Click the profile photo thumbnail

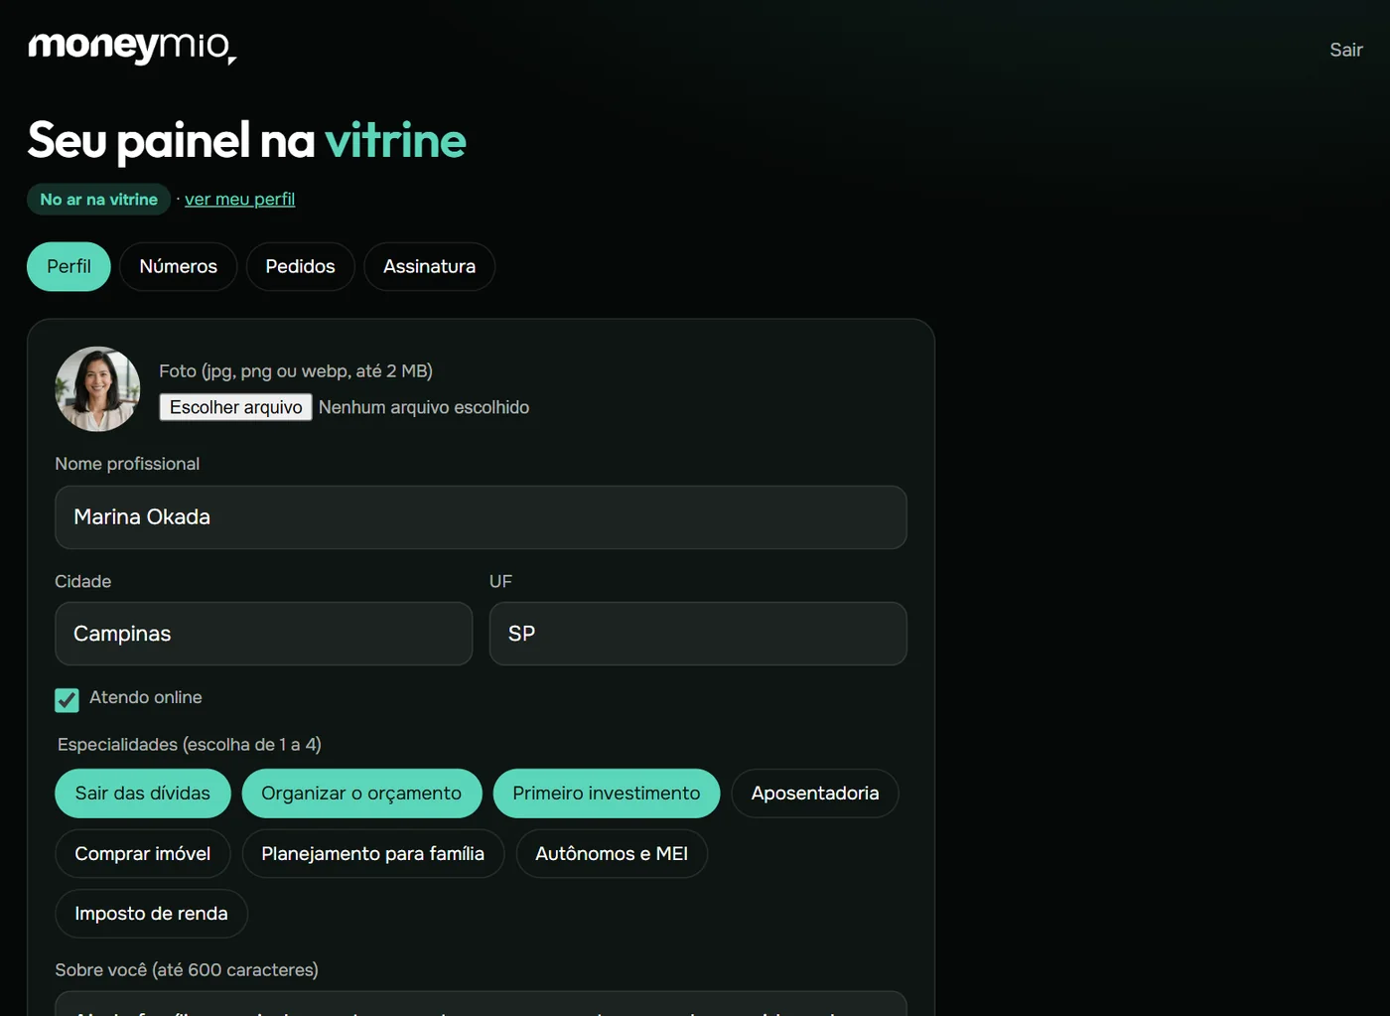point(97,389)
